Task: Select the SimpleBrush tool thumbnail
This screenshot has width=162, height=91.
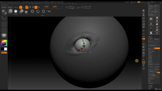Action: 151,24
